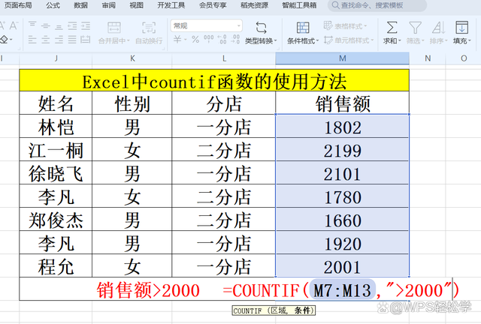Click the 合并居中 merge and center icon
Viewport: 481px width, 324px height.
coord(113,28)
